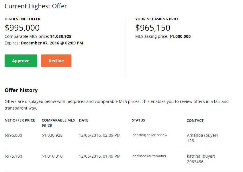Click the $1,000,000 MLS asking price
The image size is (243, 172).
click(180, 36)
